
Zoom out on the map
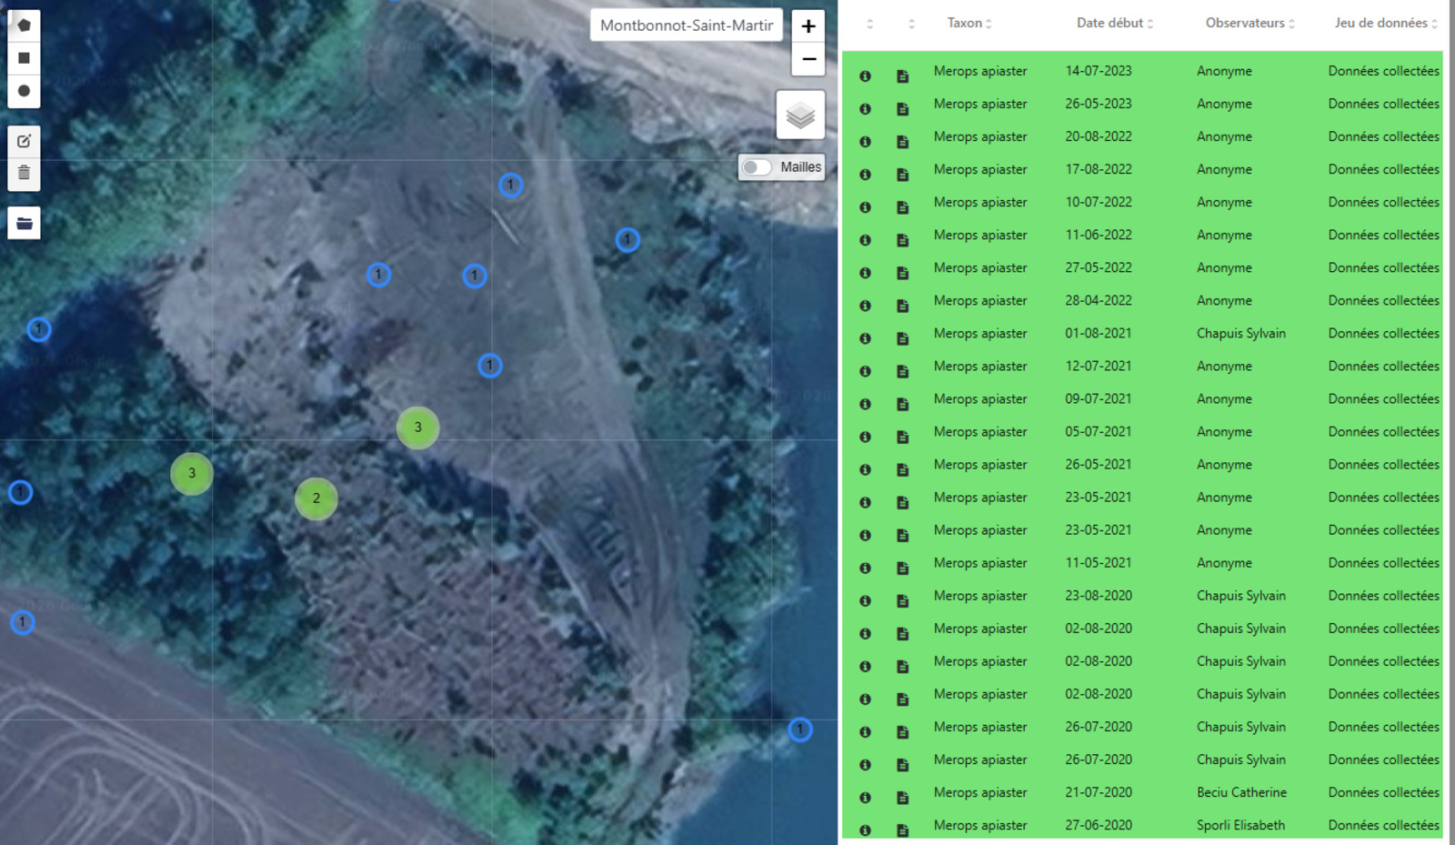coord(808,59)
